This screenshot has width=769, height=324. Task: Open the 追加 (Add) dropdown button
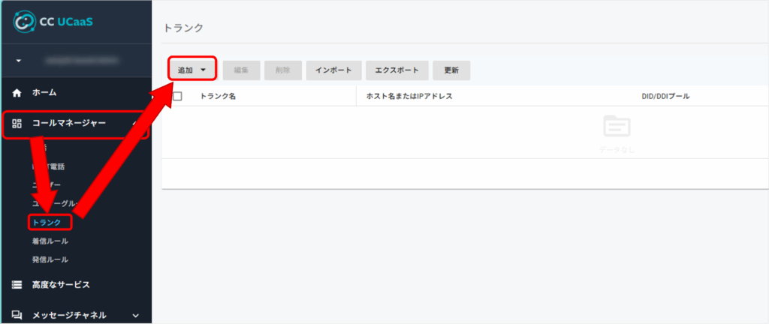click(x=191, y=70)
